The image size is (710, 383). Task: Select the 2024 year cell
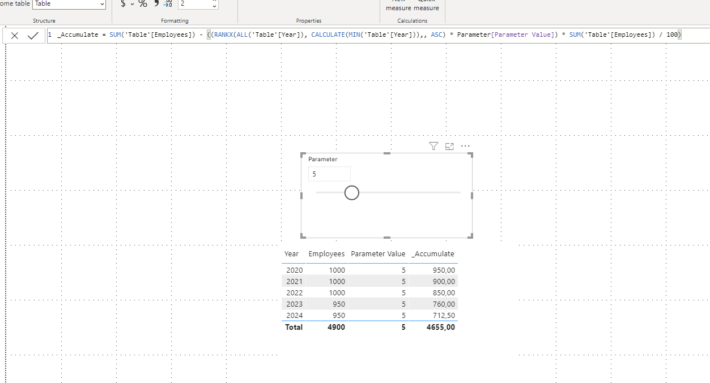click(x=295, y=316)
